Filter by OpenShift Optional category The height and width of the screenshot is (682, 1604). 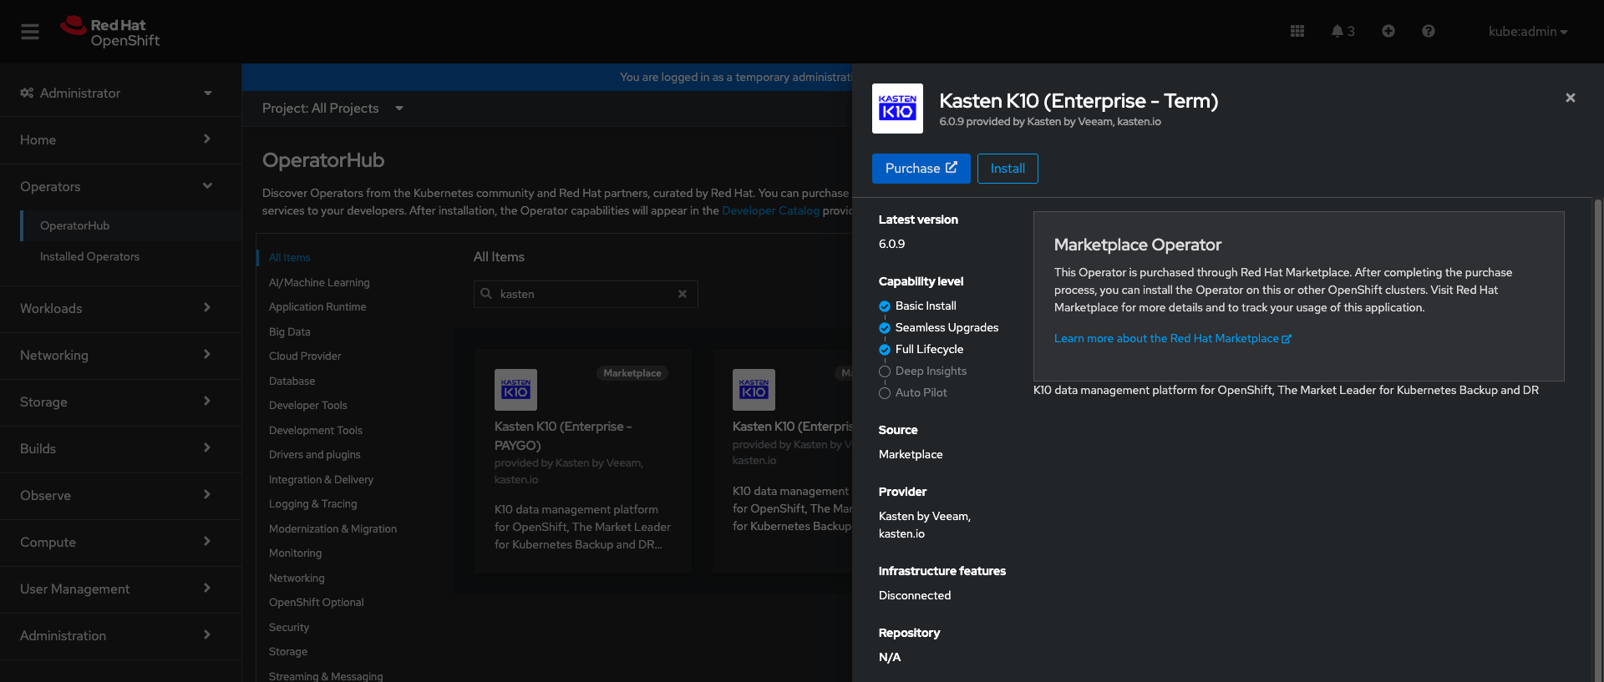(317, 602)
